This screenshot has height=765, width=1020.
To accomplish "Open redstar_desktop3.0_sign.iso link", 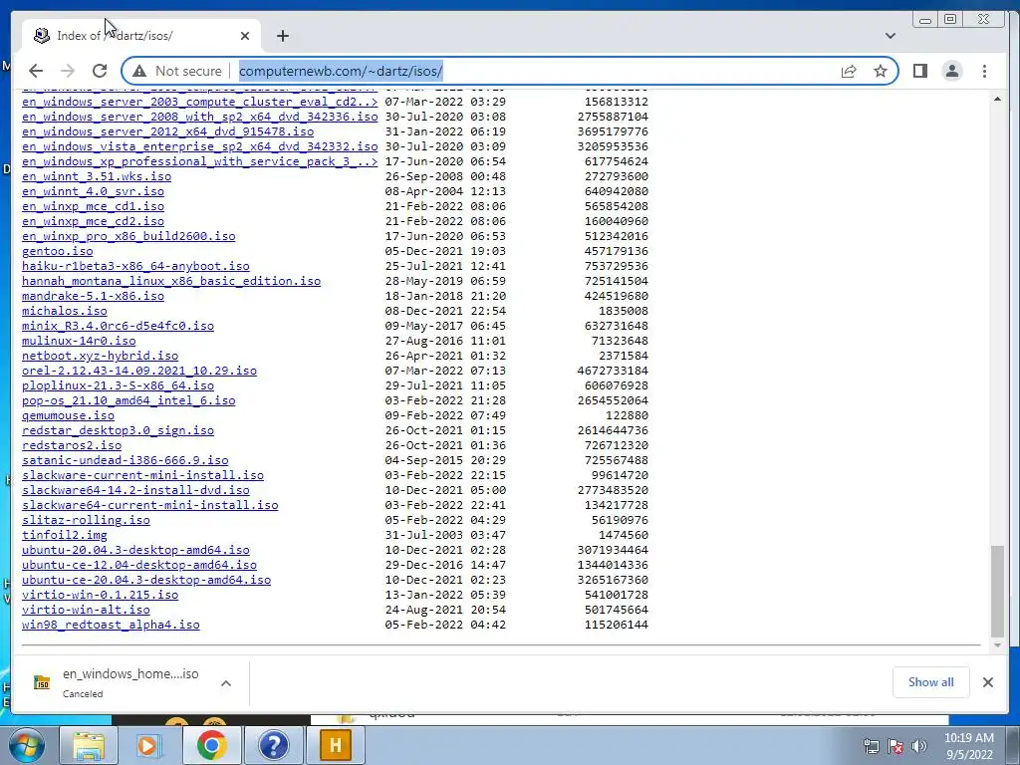I will pos(118,430).
